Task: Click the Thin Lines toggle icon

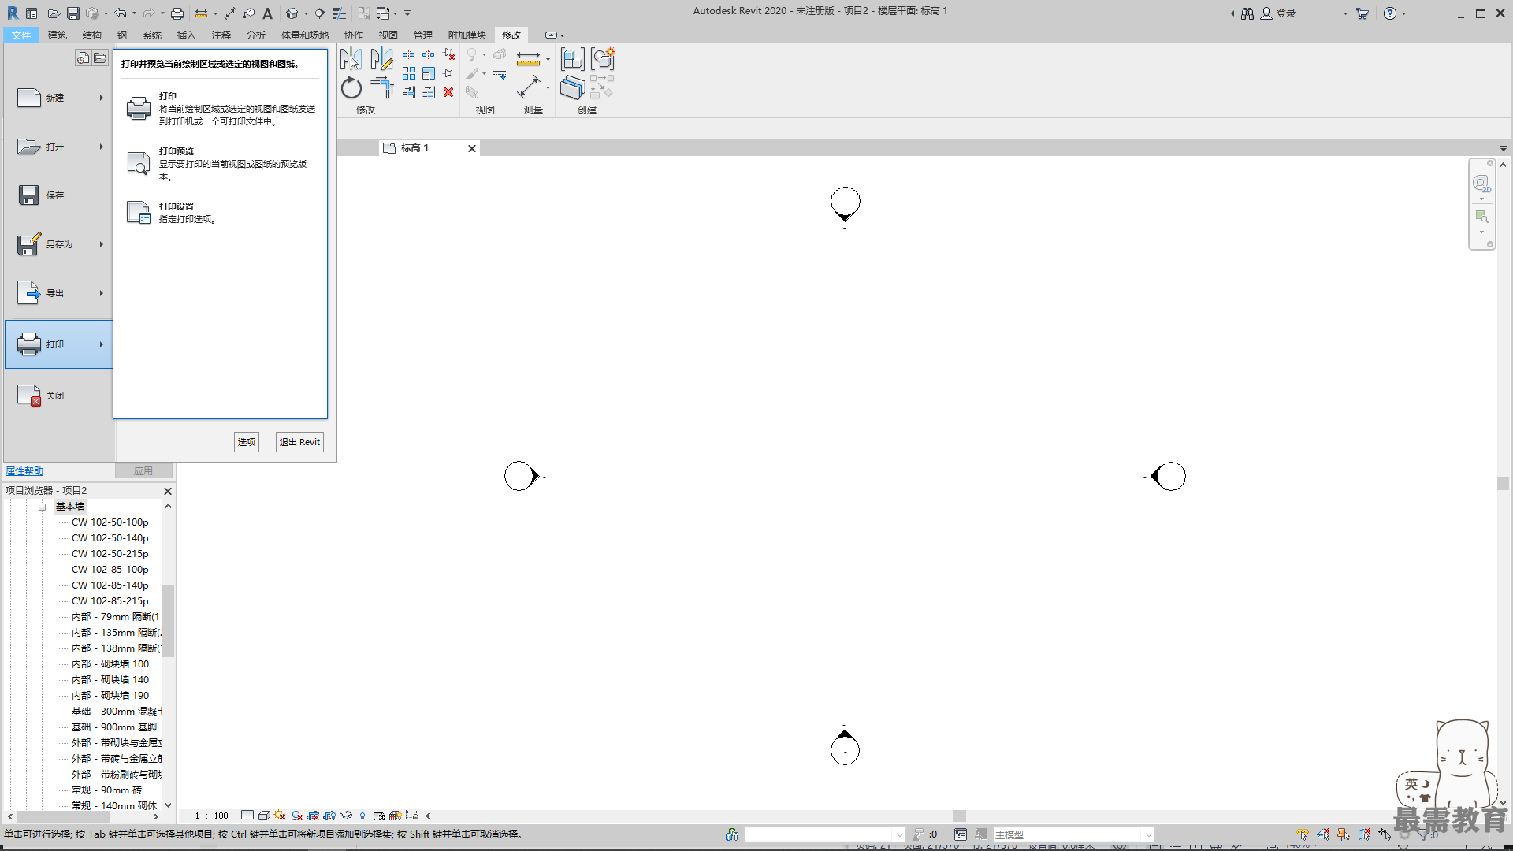Action: [340, 13]
